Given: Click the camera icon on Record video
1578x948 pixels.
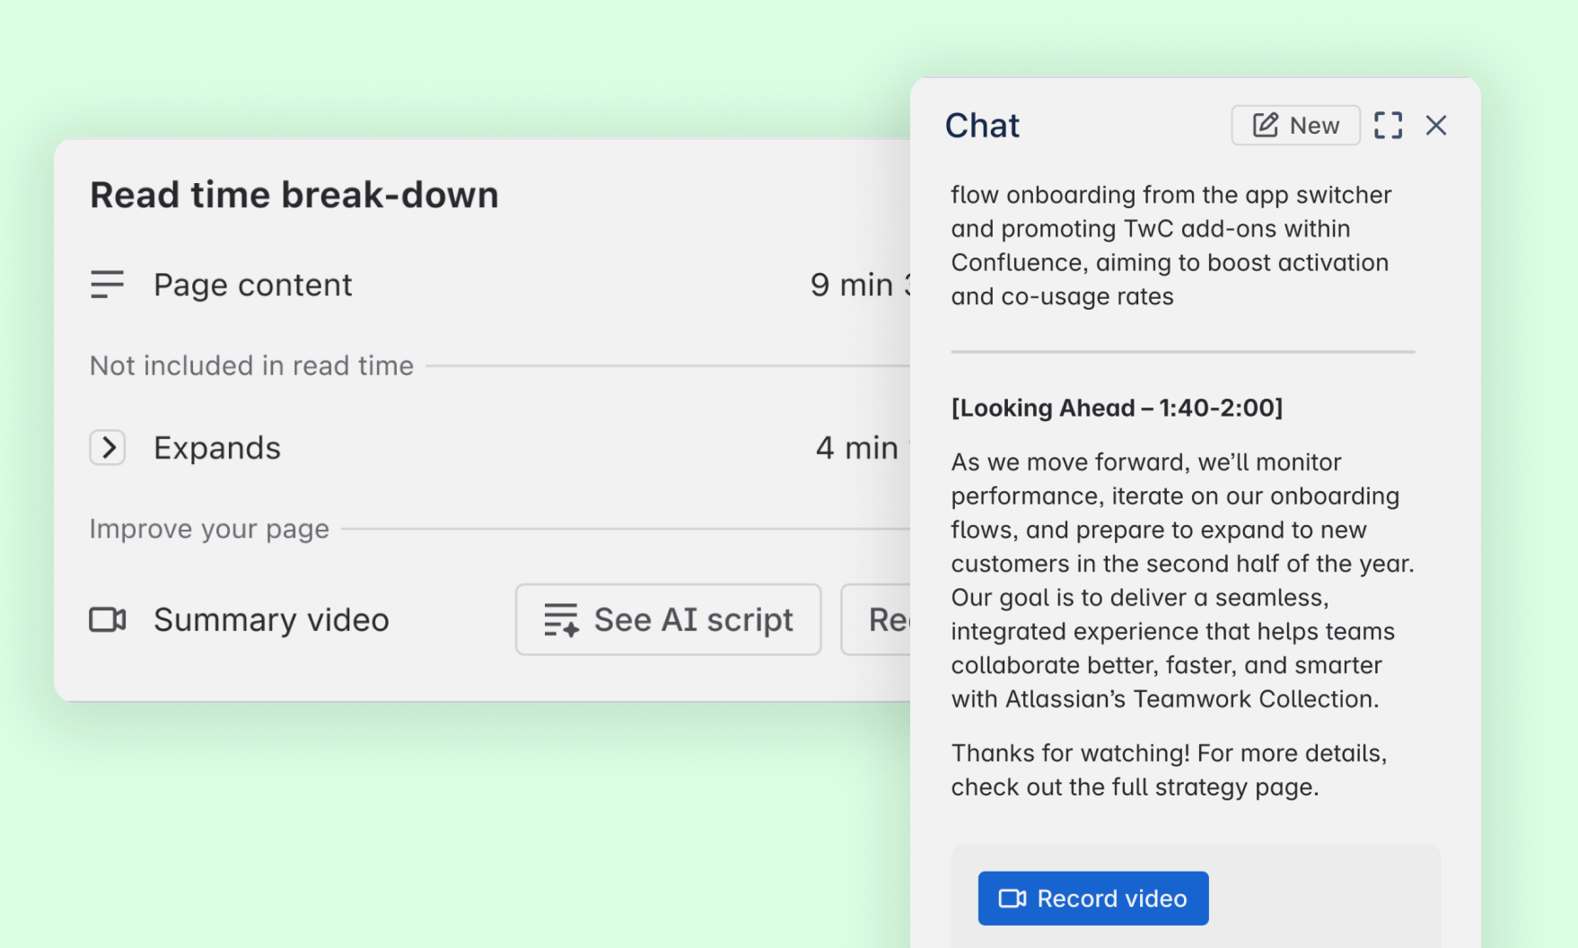Looking at the screenshot, I should click(1013, 899).
